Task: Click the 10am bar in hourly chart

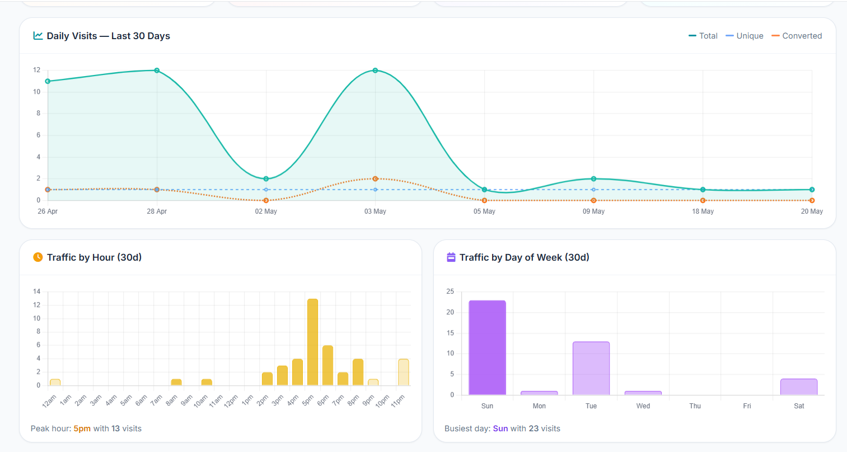Action: pyautogui.click(x=207, y=383)
